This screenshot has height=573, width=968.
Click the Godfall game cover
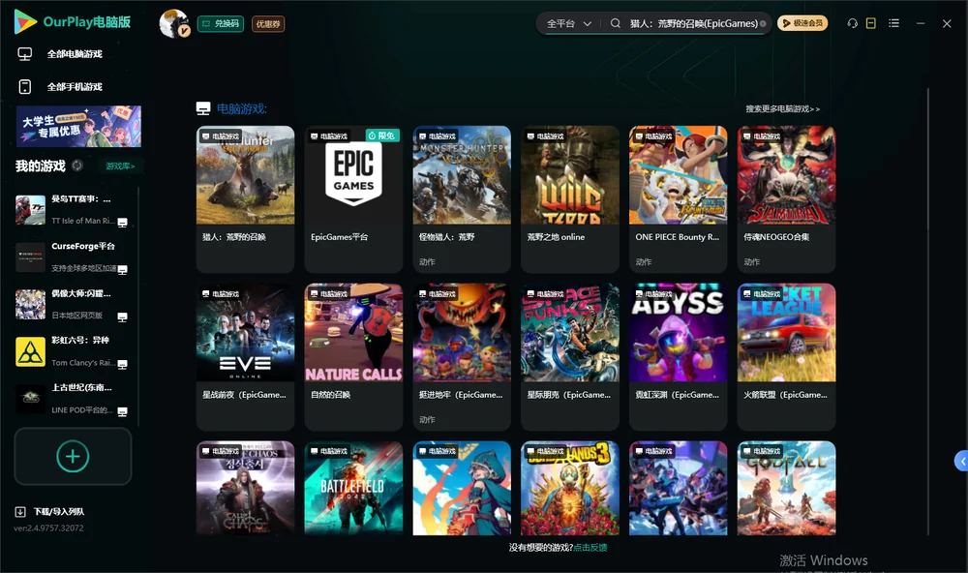pyautogui.click(x=786, y=488)
